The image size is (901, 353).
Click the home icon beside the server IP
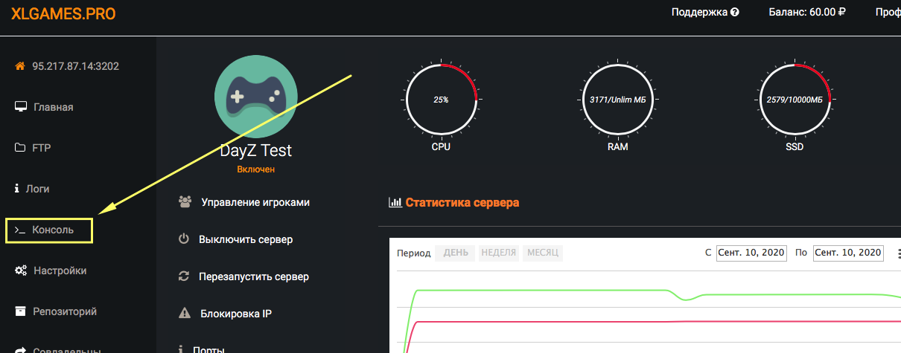(20, 66)
